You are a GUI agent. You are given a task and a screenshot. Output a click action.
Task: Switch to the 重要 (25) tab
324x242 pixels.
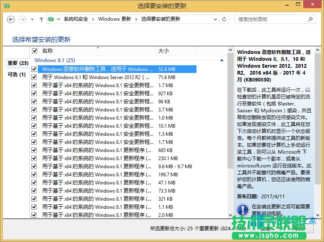coord(18,63)
